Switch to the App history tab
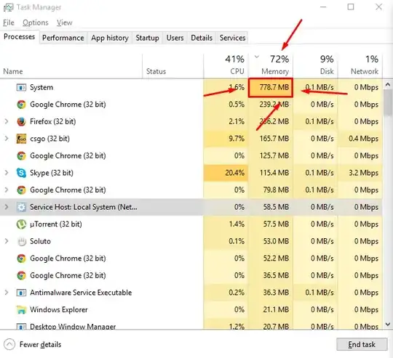 click(110, 38)
